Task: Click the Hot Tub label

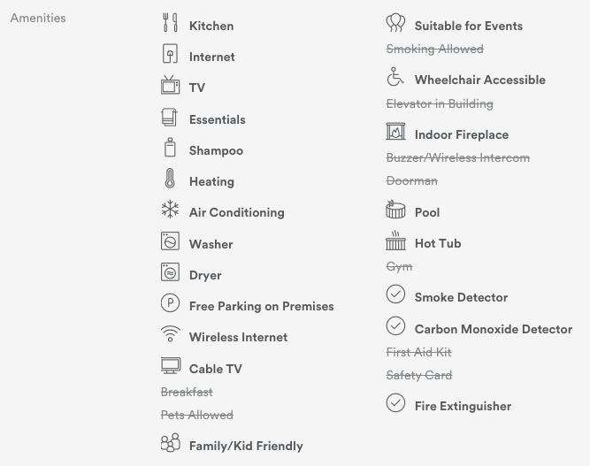Action: [438, 243]
